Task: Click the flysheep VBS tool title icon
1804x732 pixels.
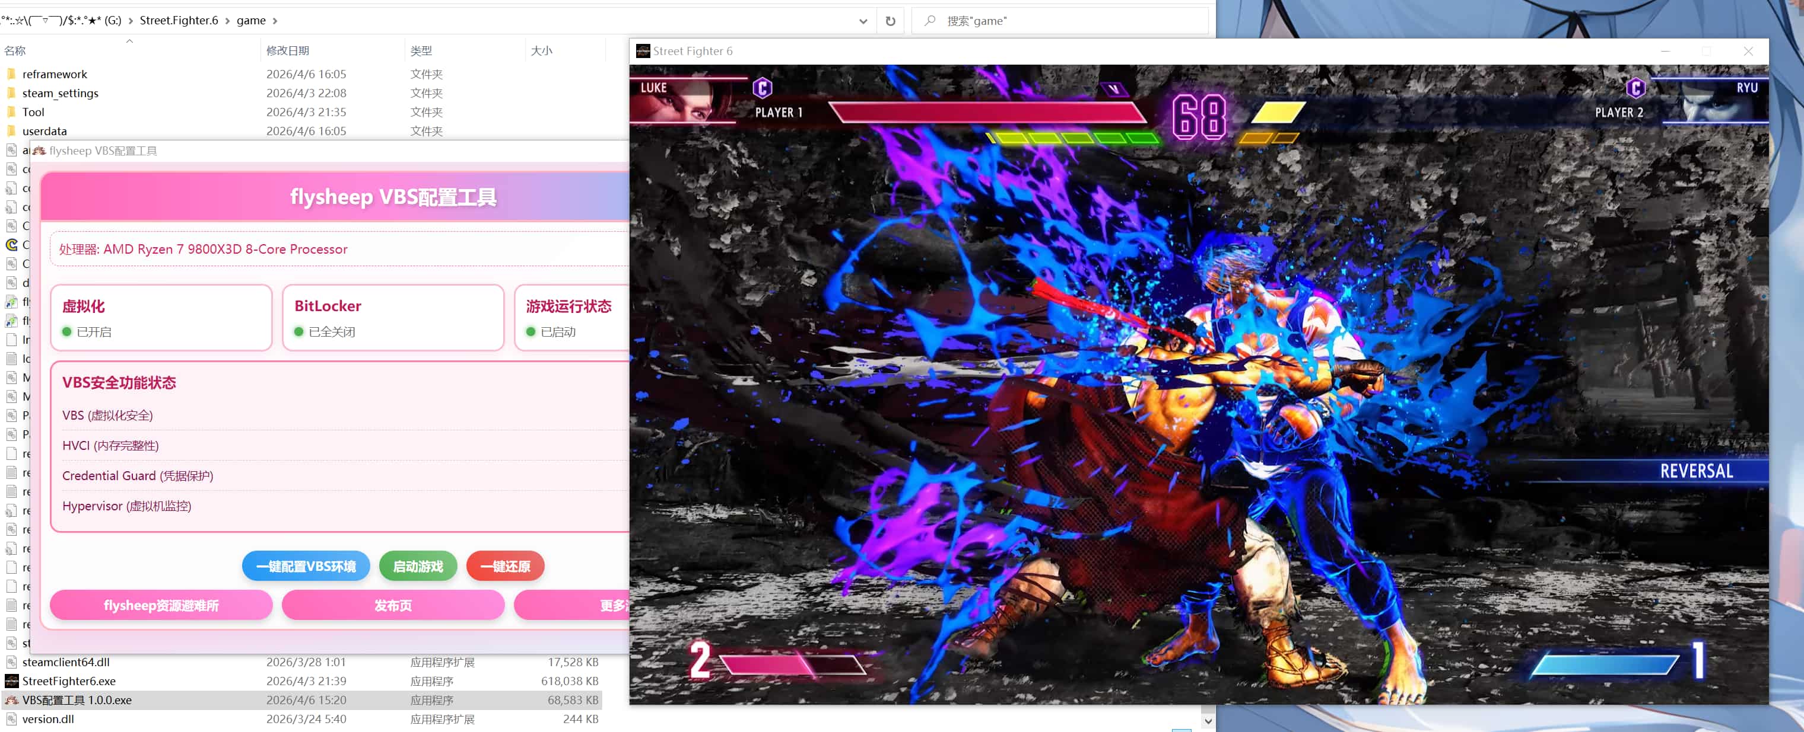Action: 39,151
